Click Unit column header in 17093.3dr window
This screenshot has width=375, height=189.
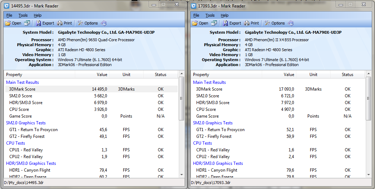pos(313,75)
